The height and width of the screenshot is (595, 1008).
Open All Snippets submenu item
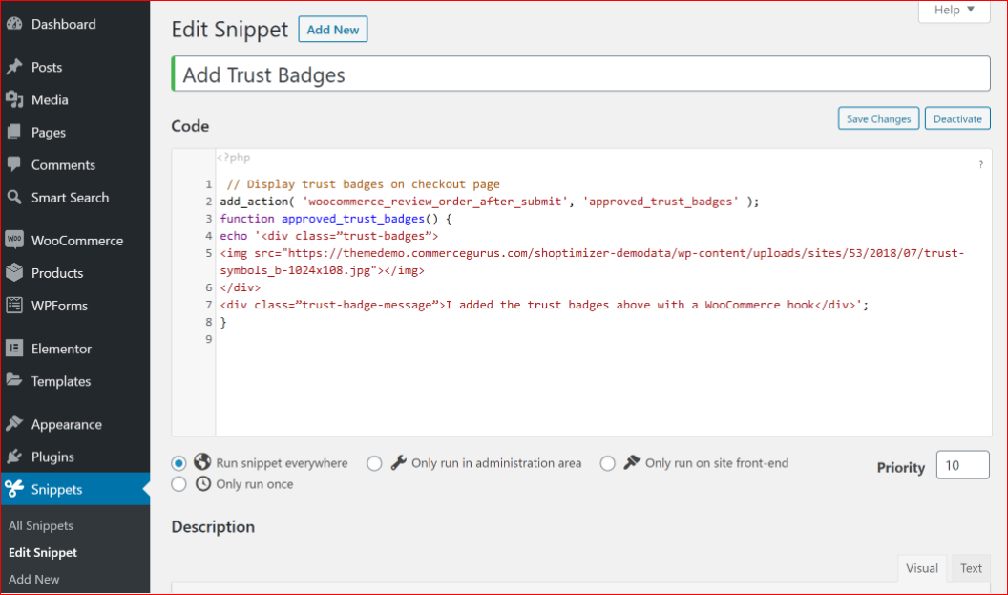coord(41,525)
